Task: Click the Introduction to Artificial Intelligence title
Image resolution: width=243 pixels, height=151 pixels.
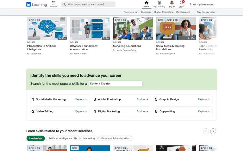Action: click(41, 48)
